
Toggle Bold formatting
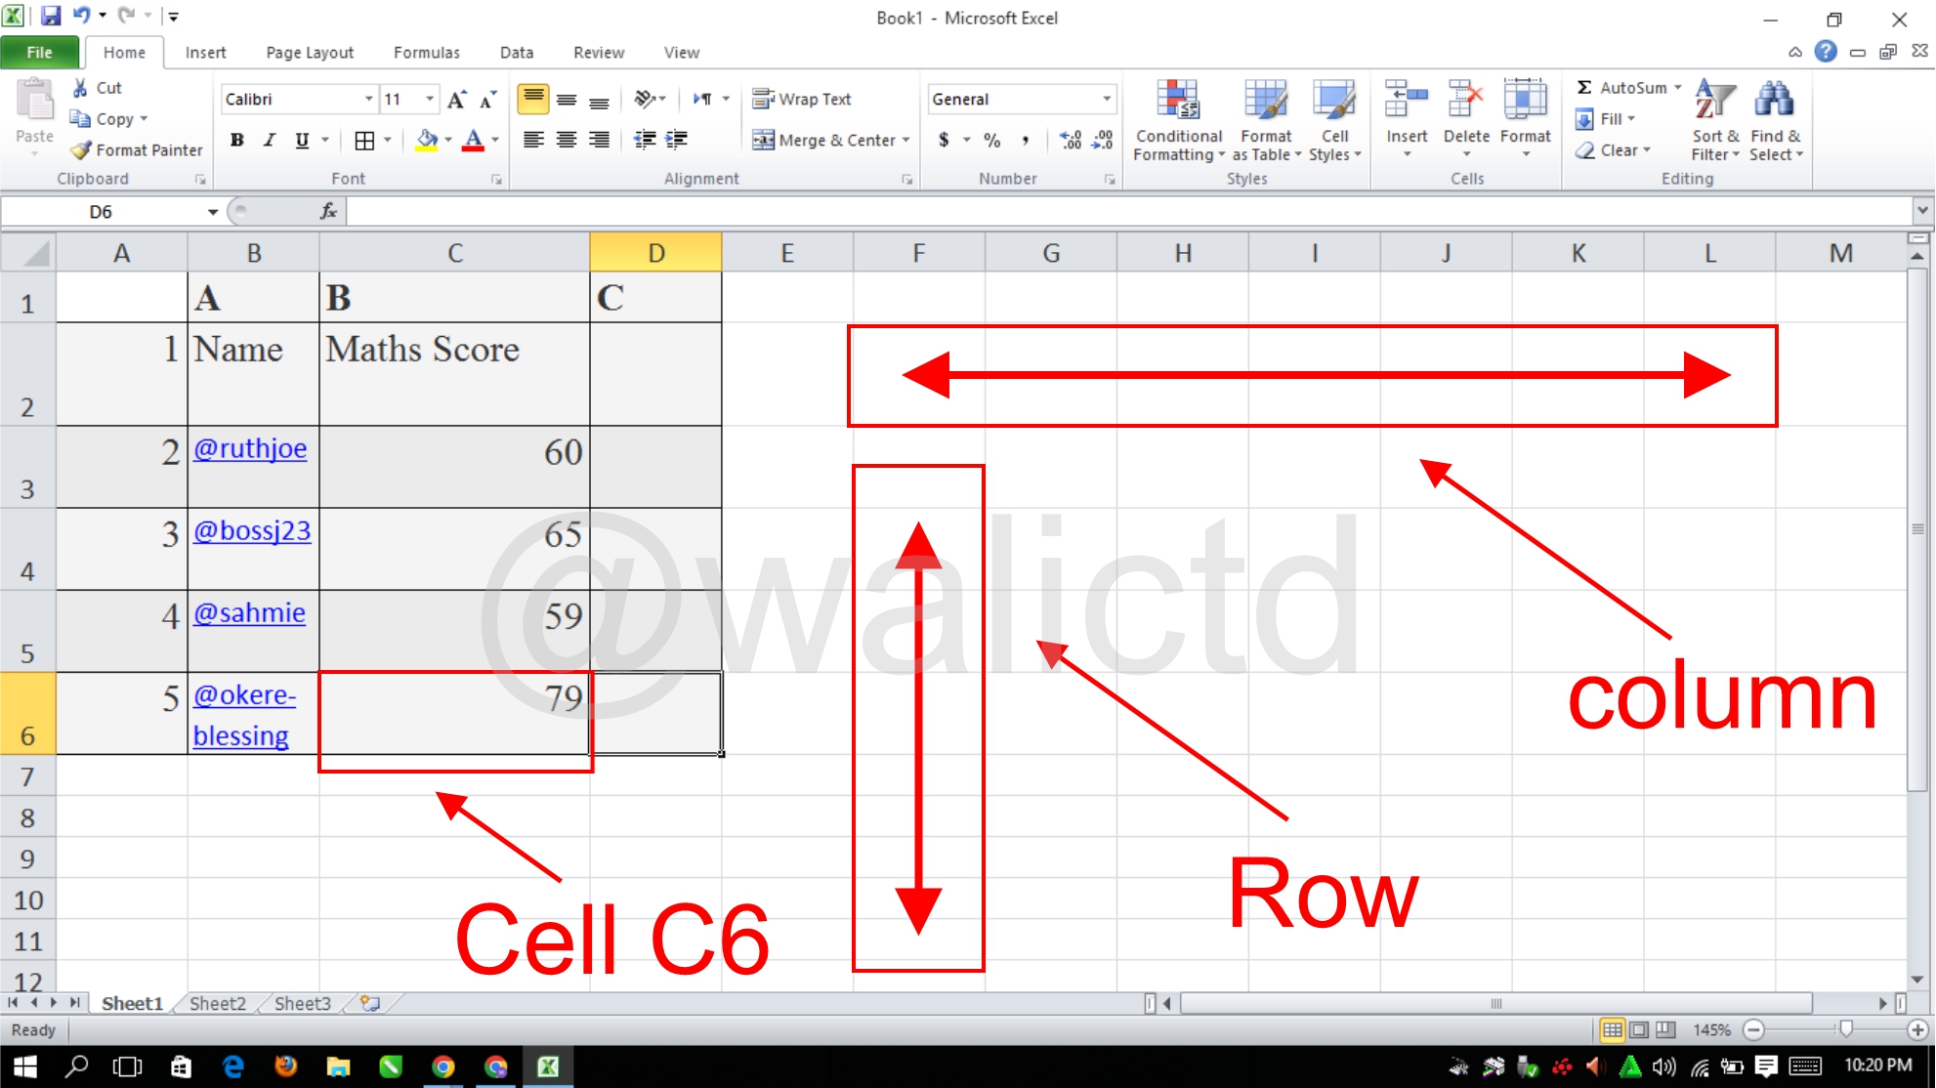[x=237, y=141]
